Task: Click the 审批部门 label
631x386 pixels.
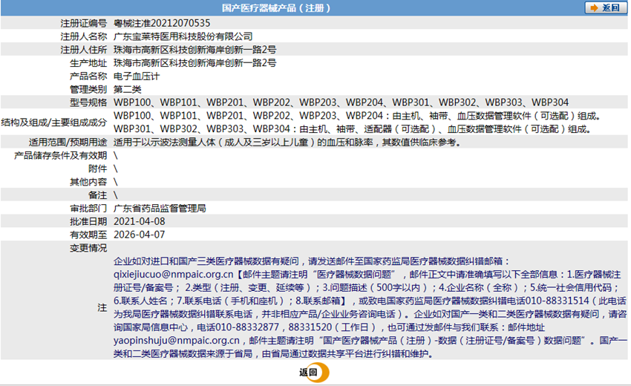Action: point(88,209)
